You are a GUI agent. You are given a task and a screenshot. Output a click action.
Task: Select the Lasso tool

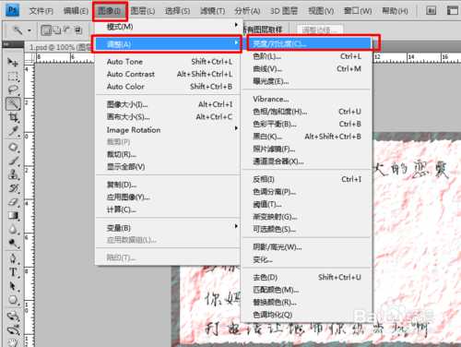click(13, 90)
